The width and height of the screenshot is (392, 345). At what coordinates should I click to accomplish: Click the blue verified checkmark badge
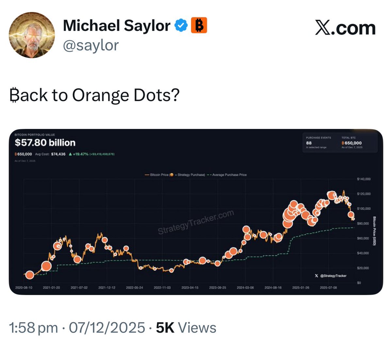click(181, 25)
